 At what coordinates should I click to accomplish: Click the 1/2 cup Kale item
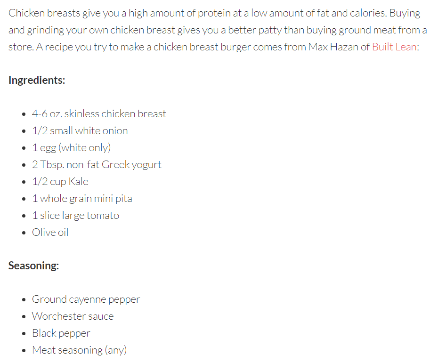[60, 182]
